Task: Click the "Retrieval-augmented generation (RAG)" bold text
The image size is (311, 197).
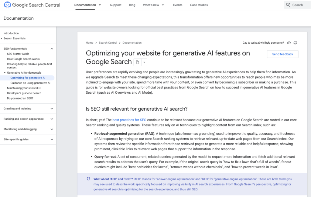Action: pyautogui.click(x=124, y=134)
